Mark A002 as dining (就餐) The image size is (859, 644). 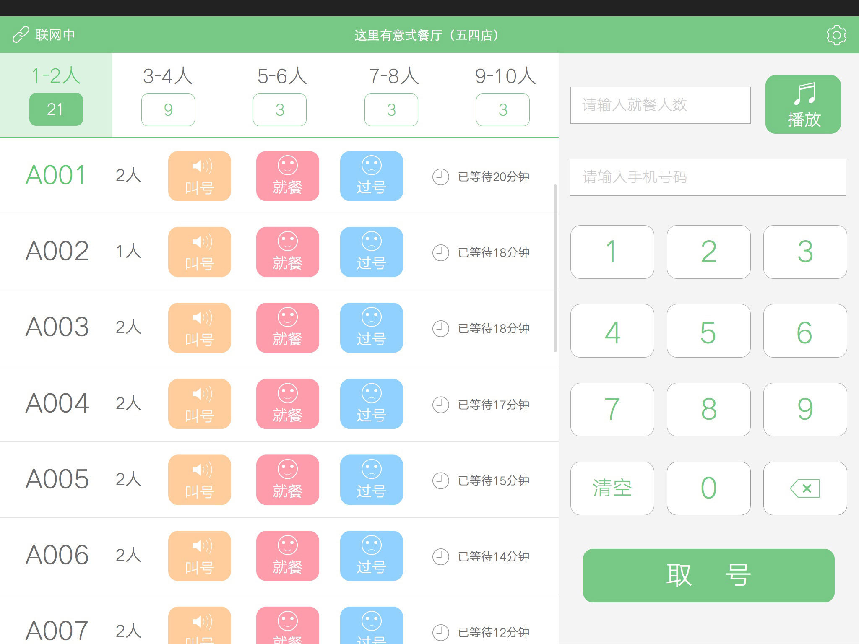click(x=288, y=252)
